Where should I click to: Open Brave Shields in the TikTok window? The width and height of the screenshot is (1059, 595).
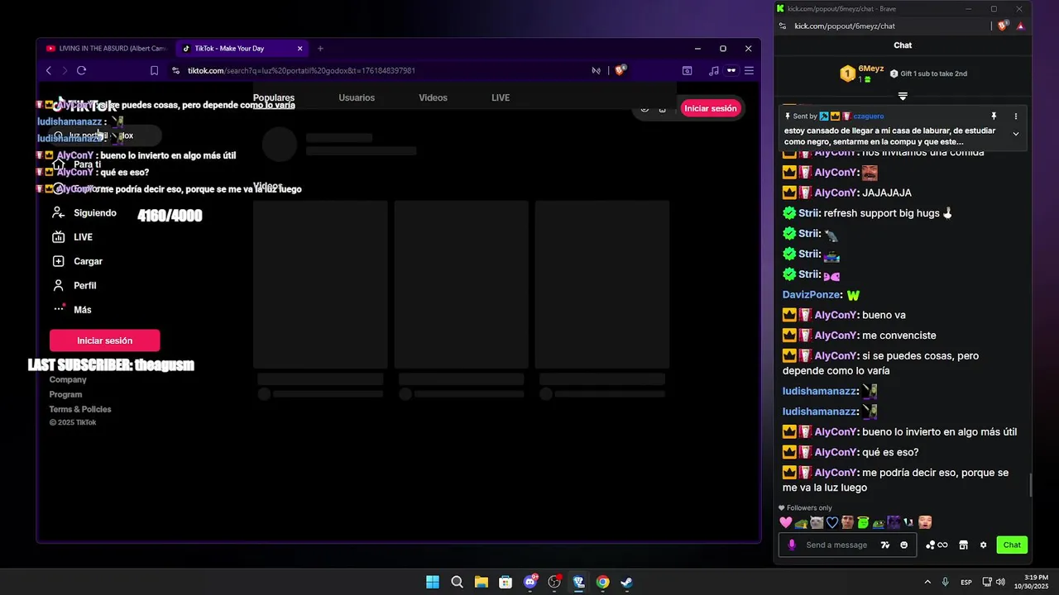coord(621,71)
